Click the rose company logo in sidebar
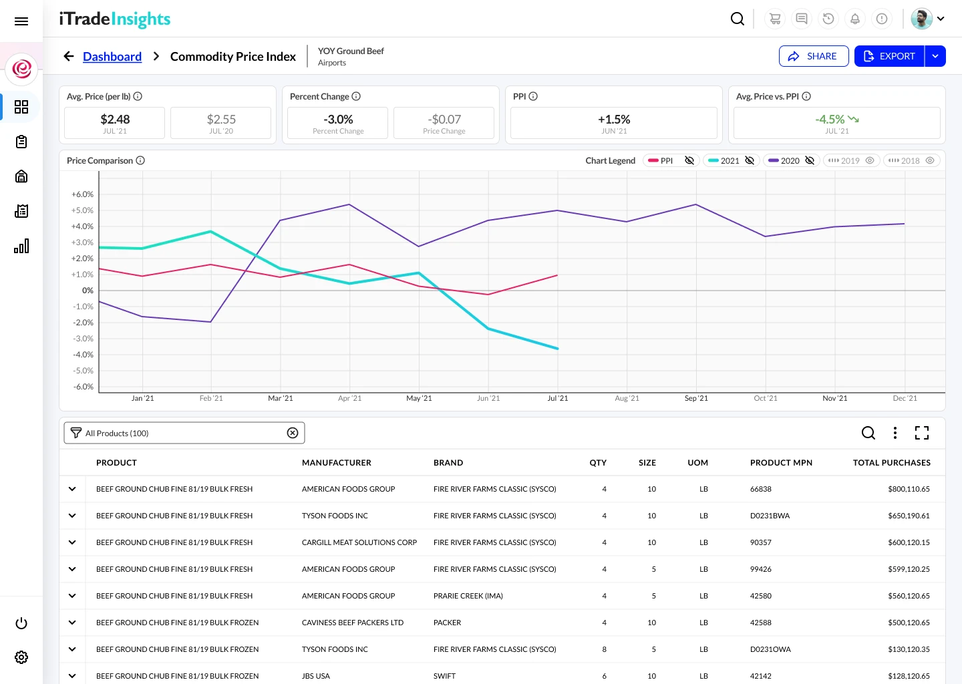This screenshot has width=962, height=684. [21, 69]
